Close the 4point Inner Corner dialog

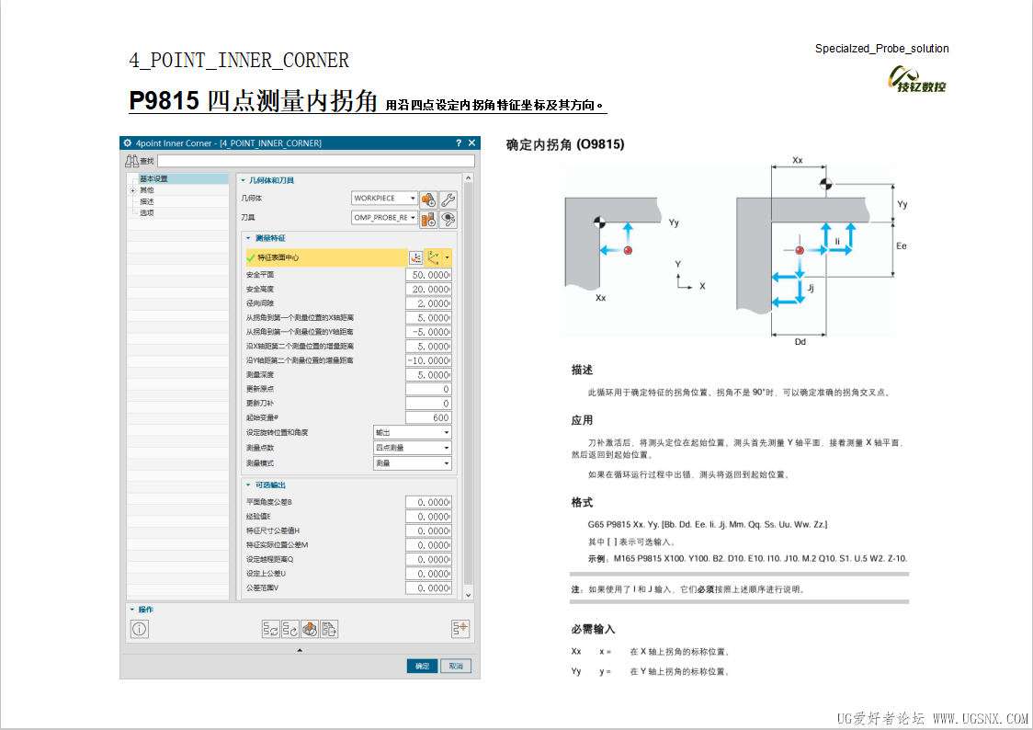coord(471,143)
